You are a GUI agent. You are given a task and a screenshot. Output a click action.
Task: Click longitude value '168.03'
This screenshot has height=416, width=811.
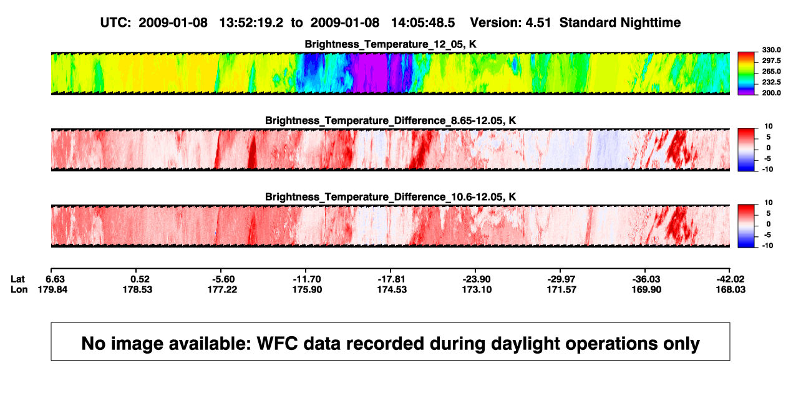point(731,289)
